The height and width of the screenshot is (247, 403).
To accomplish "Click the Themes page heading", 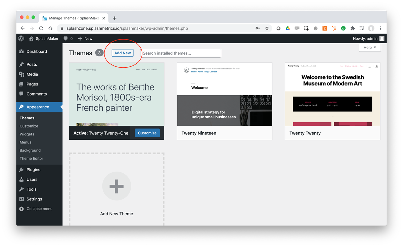I will [81, 53].
